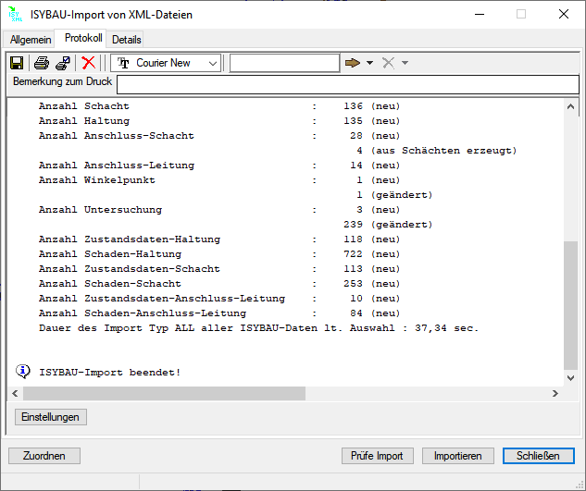Image resolution: width=586 pixels, height=491 pixels.
Task: Click the vertical scrollbar thumb in protocol
Action: point(570,305)
